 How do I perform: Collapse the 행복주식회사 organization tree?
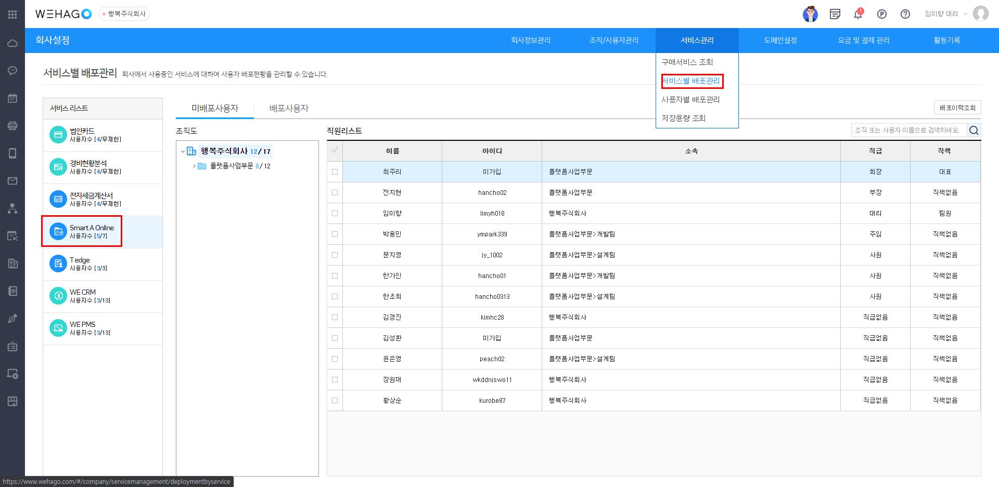tap(183, 151)
